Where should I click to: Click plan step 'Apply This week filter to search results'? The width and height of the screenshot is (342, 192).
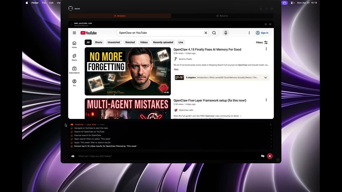click(x=92, y=142)
